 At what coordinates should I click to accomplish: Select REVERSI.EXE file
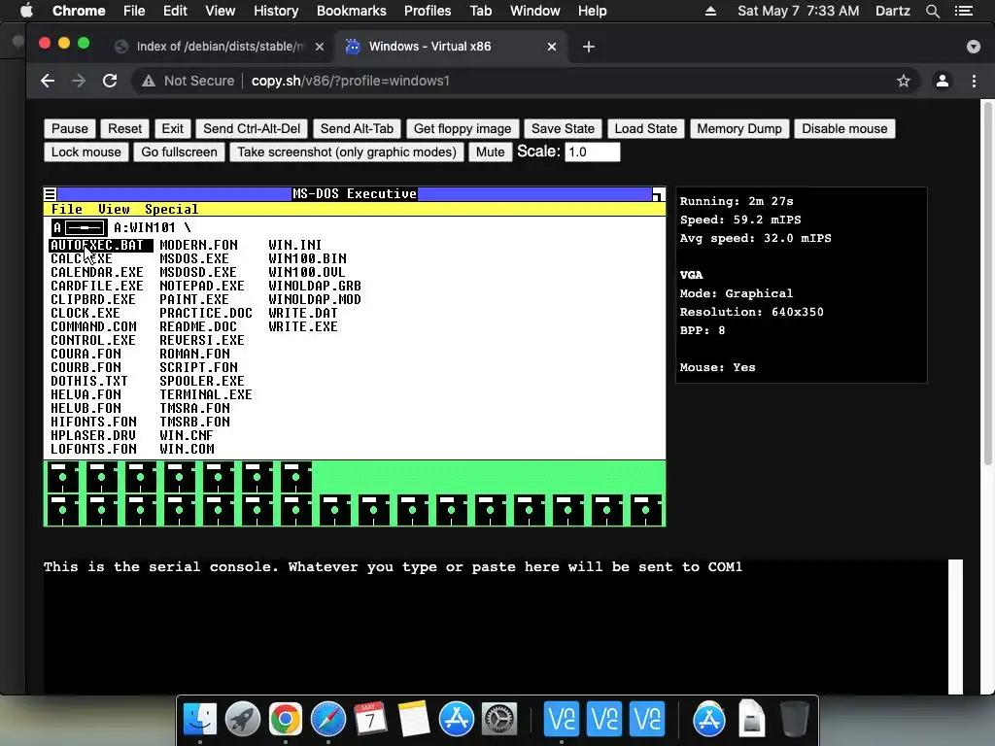pos(202,341)
